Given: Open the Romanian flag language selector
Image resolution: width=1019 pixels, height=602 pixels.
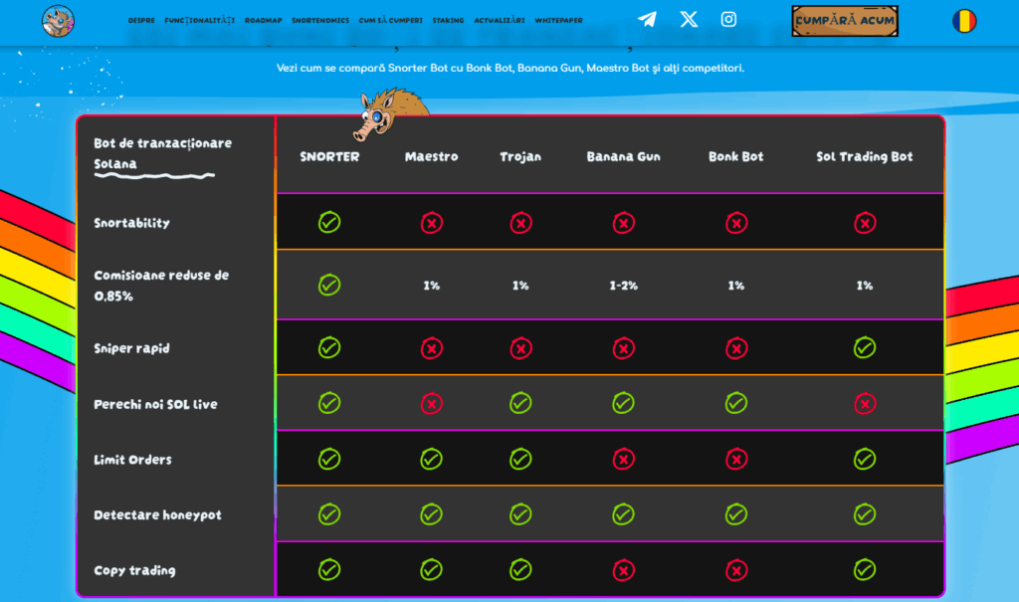Looking at the screenshot, I should click(964, 21).
